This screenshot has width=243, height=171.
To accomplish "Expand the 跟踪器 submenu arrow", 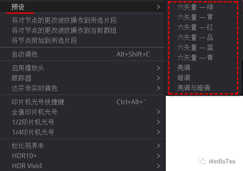I will (158, 78).
